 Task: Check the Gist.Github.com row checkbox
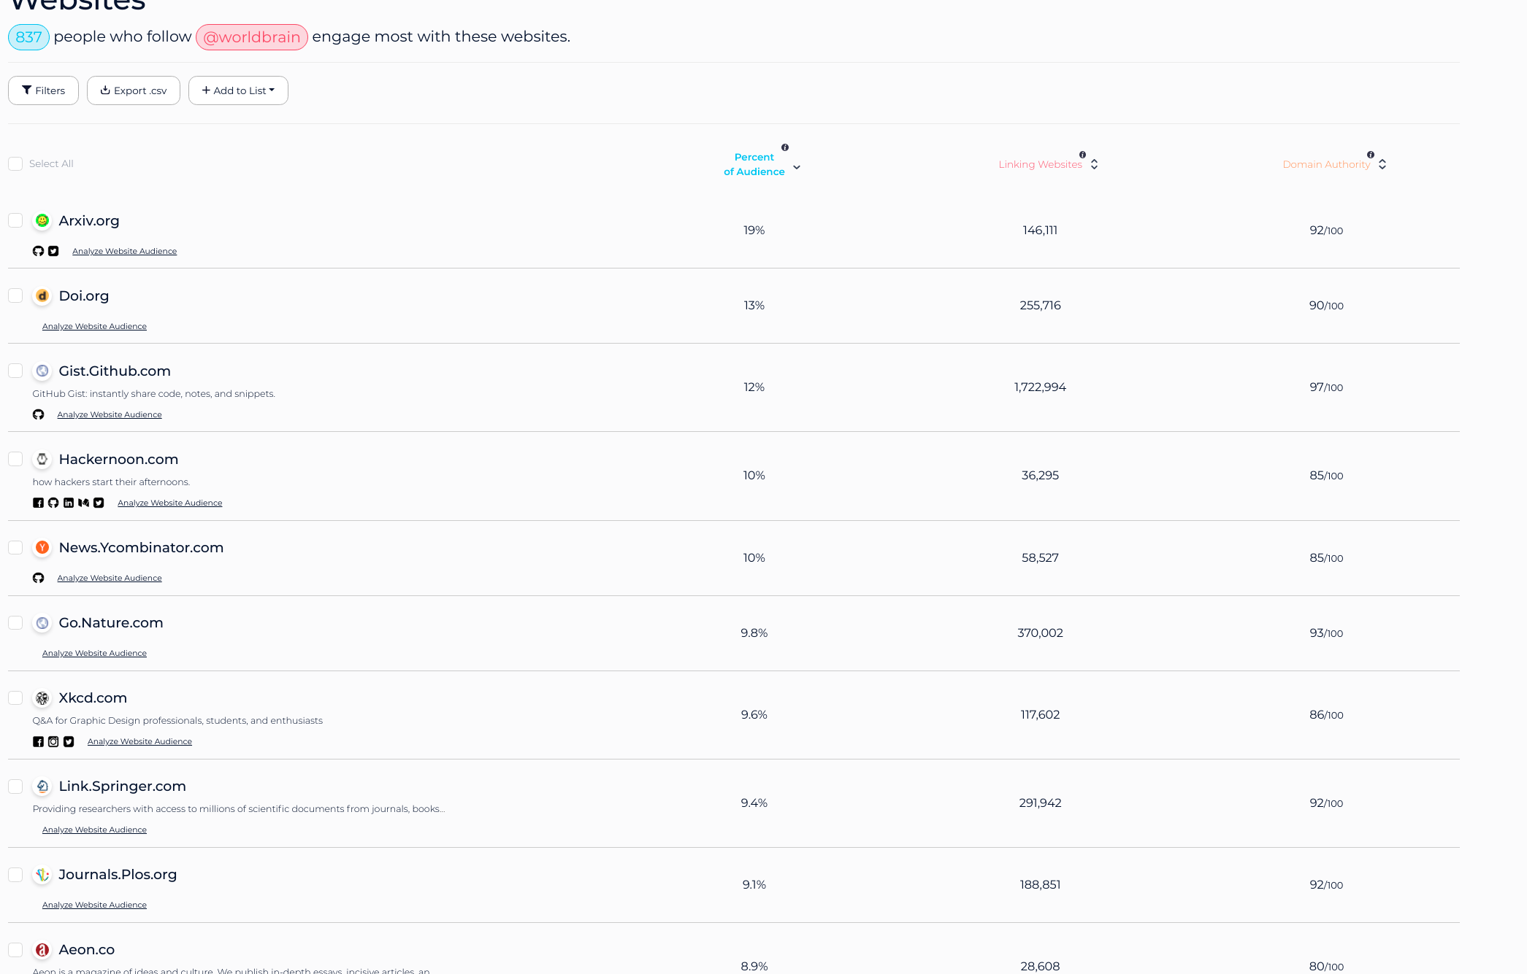[x=15, y=371]
